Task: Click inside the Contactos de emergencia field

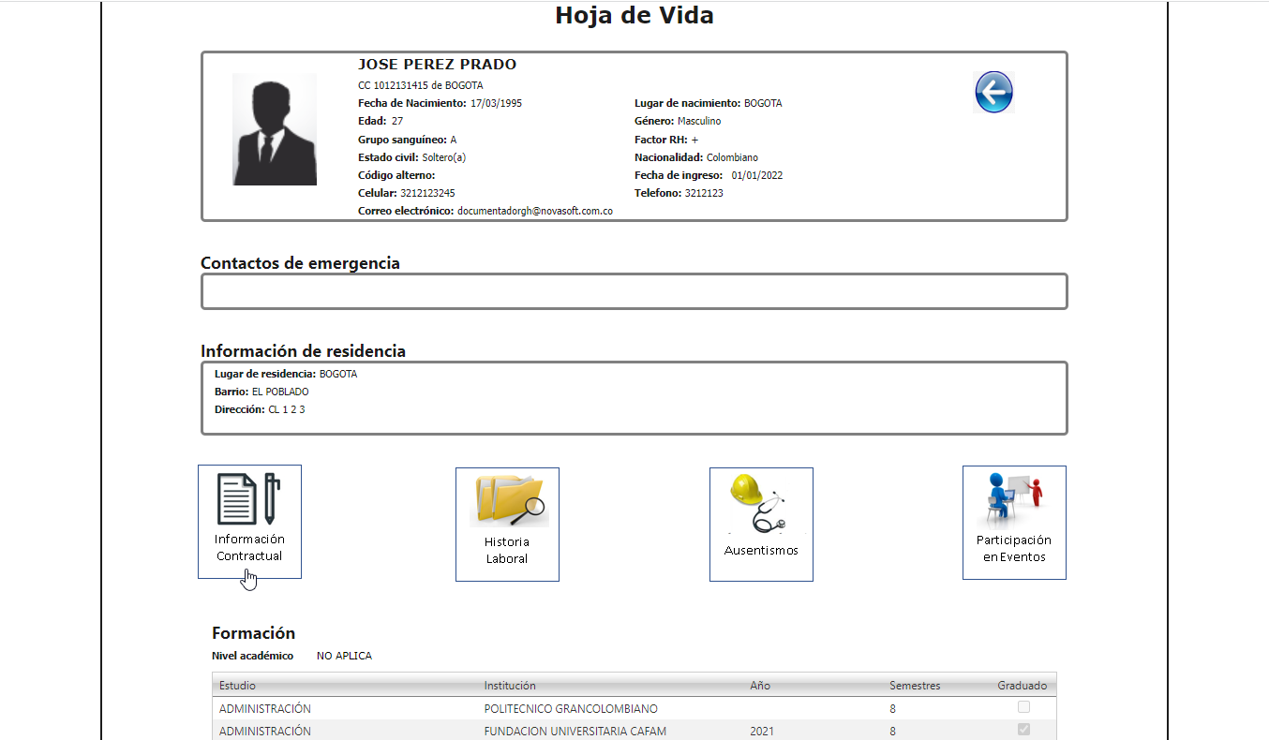Action: 634,291
